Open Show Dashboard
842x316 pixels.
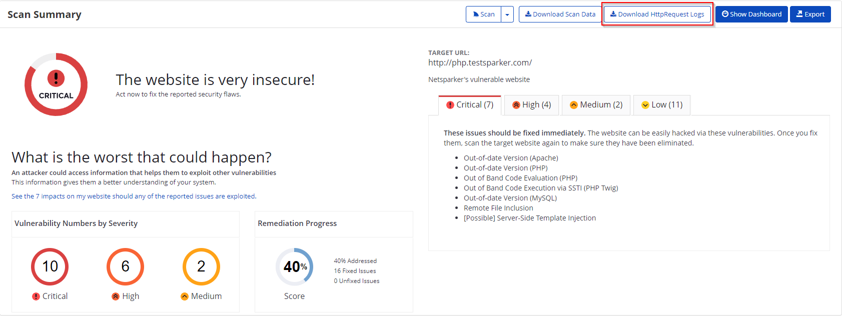(x=751, y=14)
